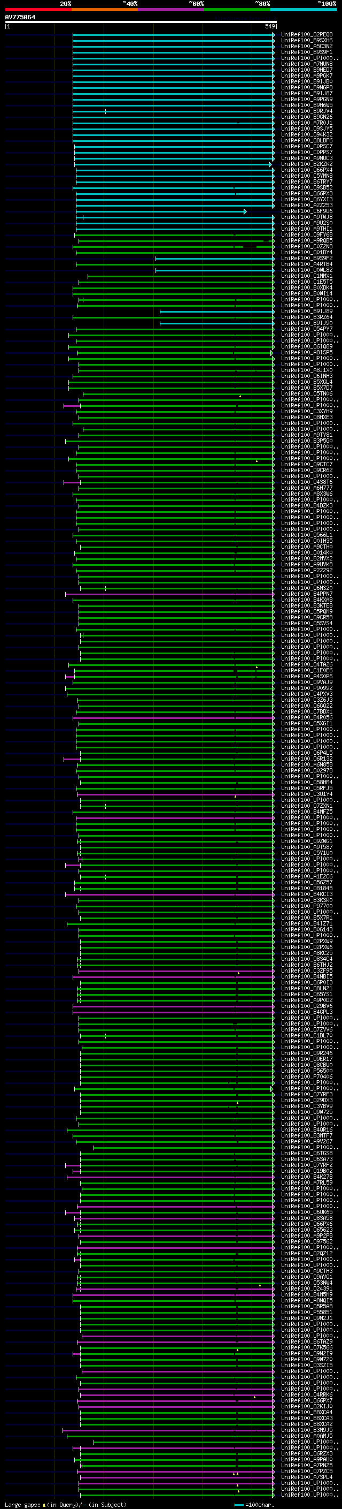Click hit label UniRef100_B9S9F1

tap(307, 52)
